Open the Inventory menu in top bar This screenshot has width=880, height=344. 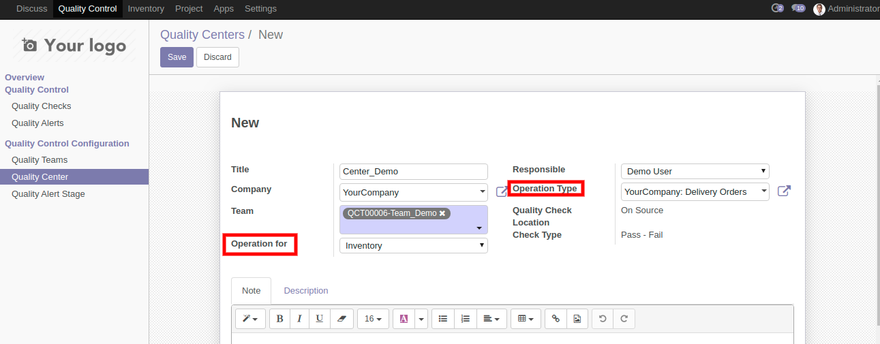coord(146,9)
